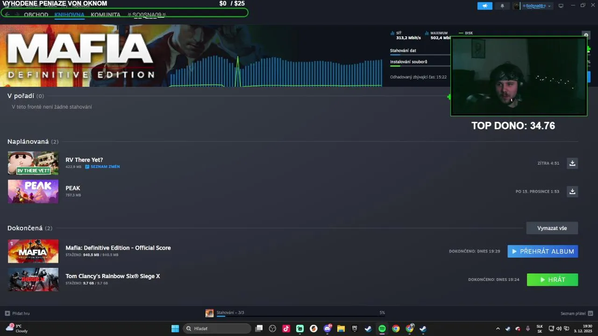This screenshot has height=336, width=598.
Task: Open the Obchod tab
Action: pyautogui.click(x=36, y=14)
